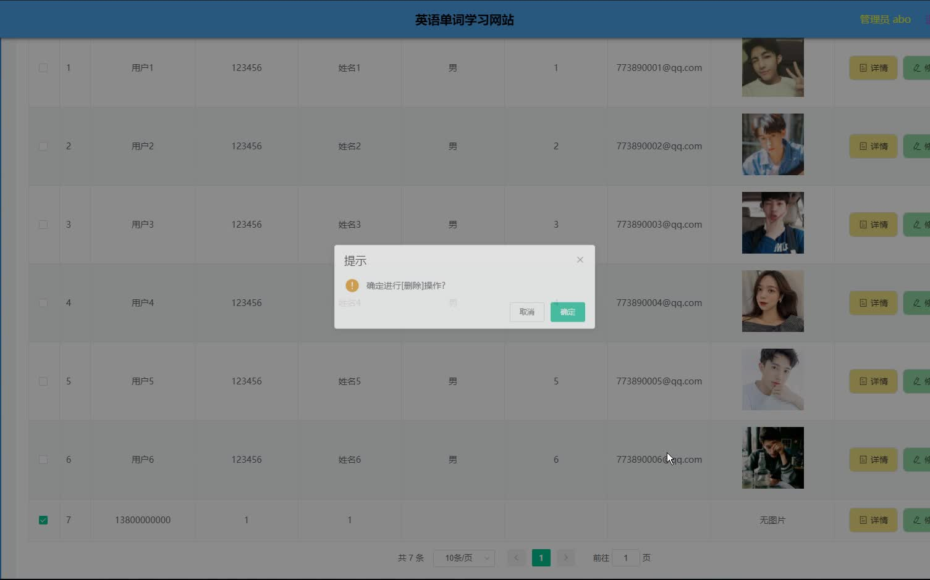Screen dimensions: 930x580
Task: Select the checkbox for 用户4
Action: (x=43, y=302)
